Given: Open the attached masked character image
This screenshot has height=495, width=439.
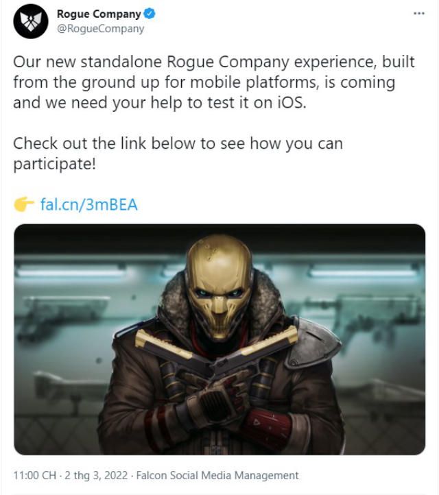Looking at the screenshot, I should pos(219,339).
